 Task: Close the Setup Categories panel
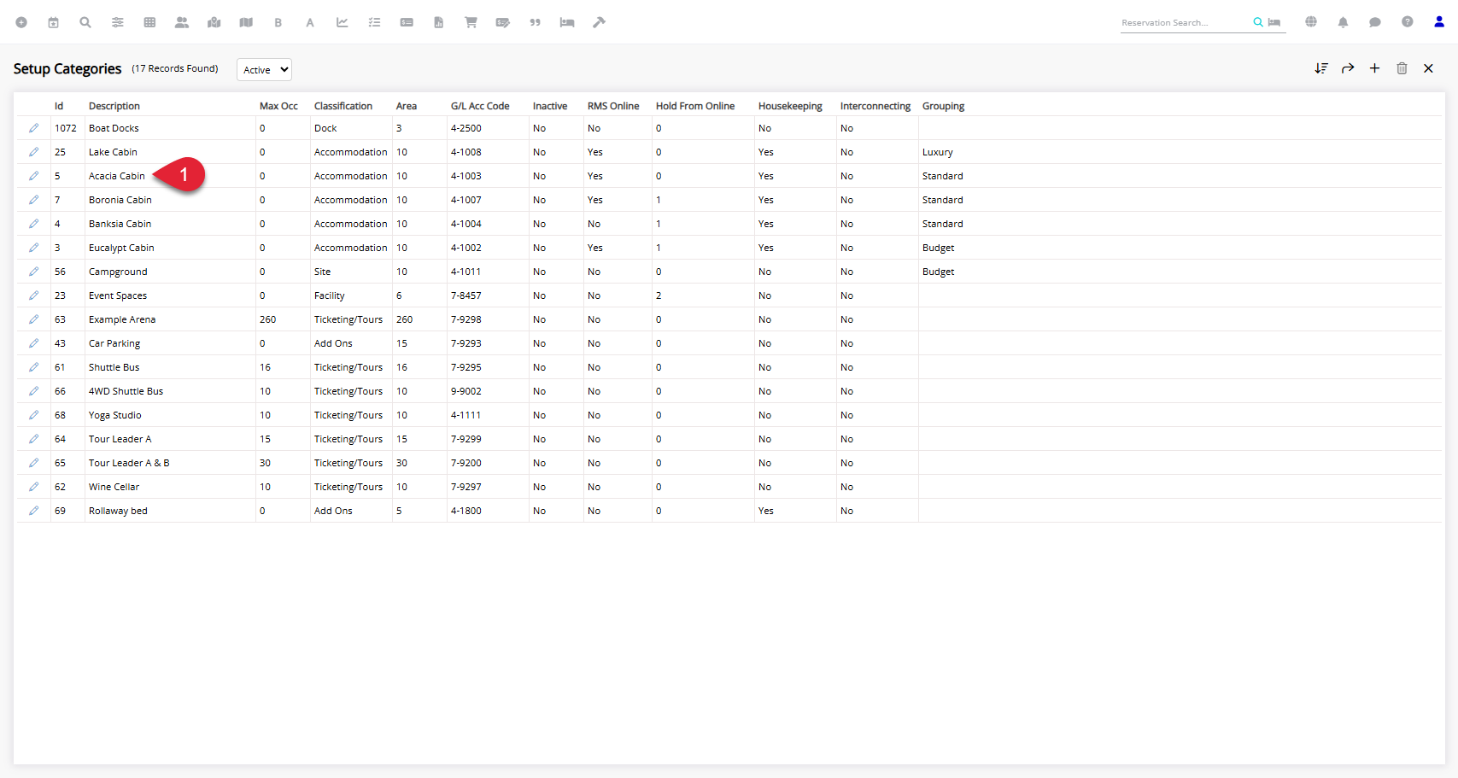pos(1428,68)
